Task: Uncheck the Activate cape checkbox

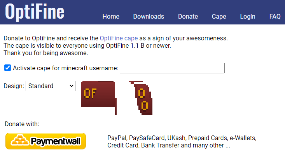Action: [7, 68]
